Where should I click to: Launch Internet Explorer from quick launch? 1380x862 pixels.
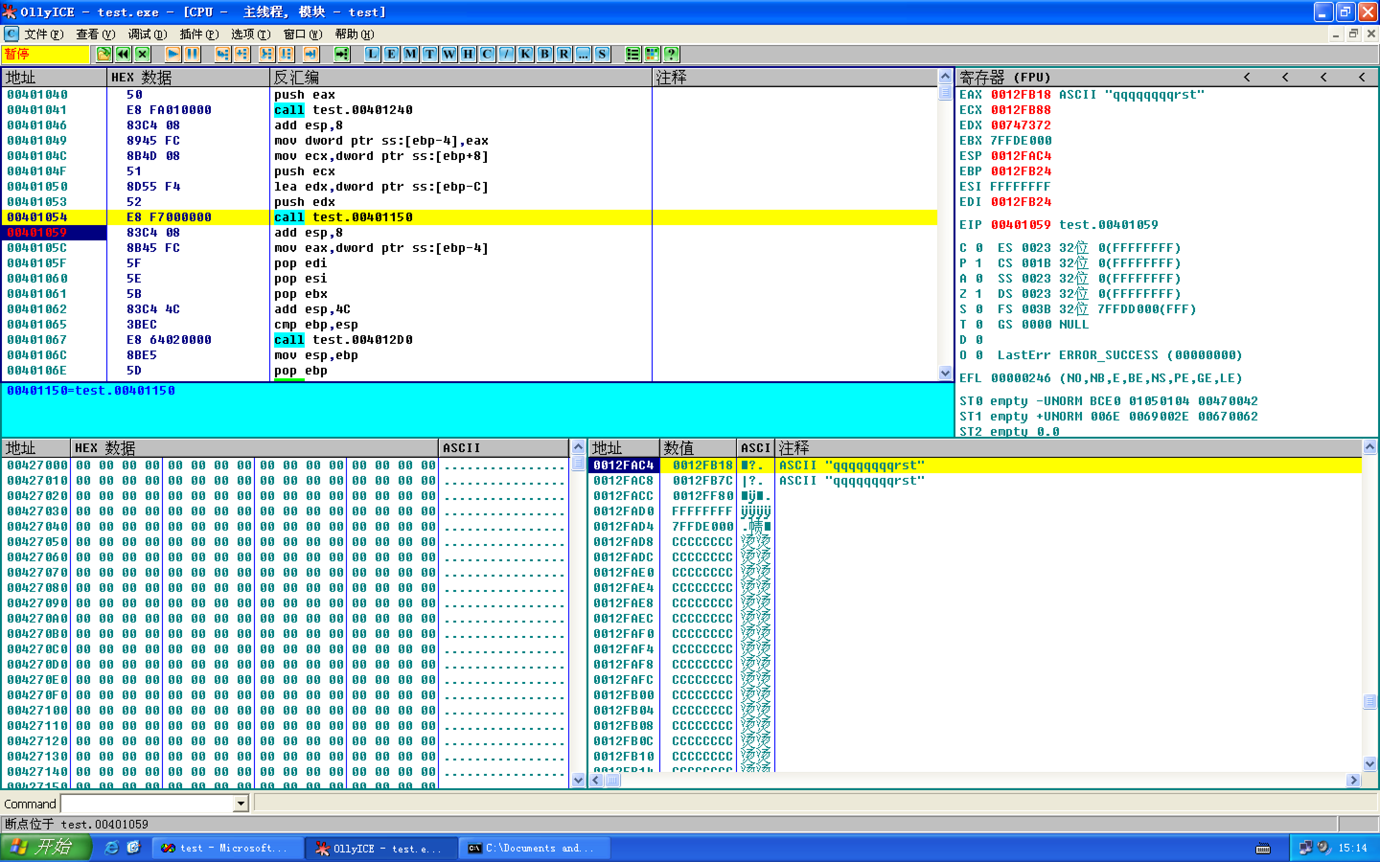point(112,848)
